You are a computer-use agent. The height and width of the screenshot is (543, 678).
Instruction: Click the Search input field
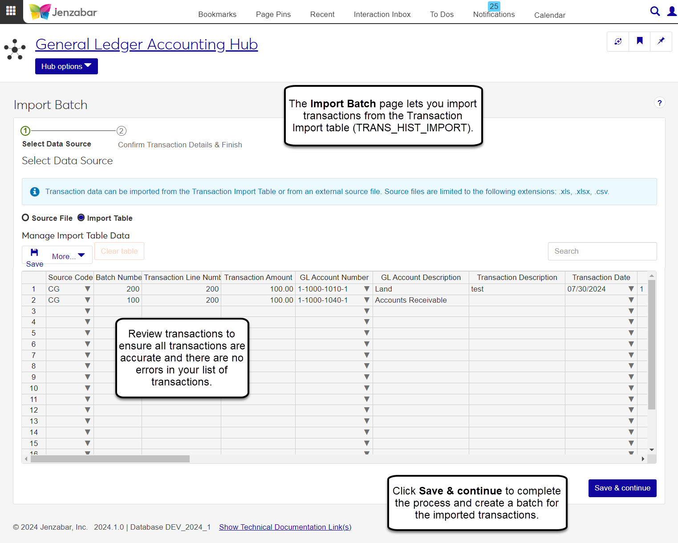[x=602, y=251]
